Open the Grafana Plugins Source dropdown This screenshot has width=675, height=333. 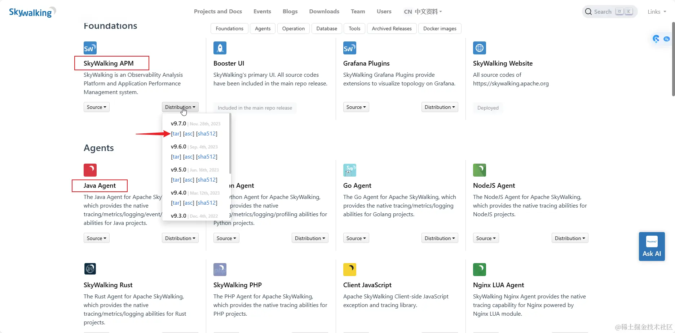[356, 107]
